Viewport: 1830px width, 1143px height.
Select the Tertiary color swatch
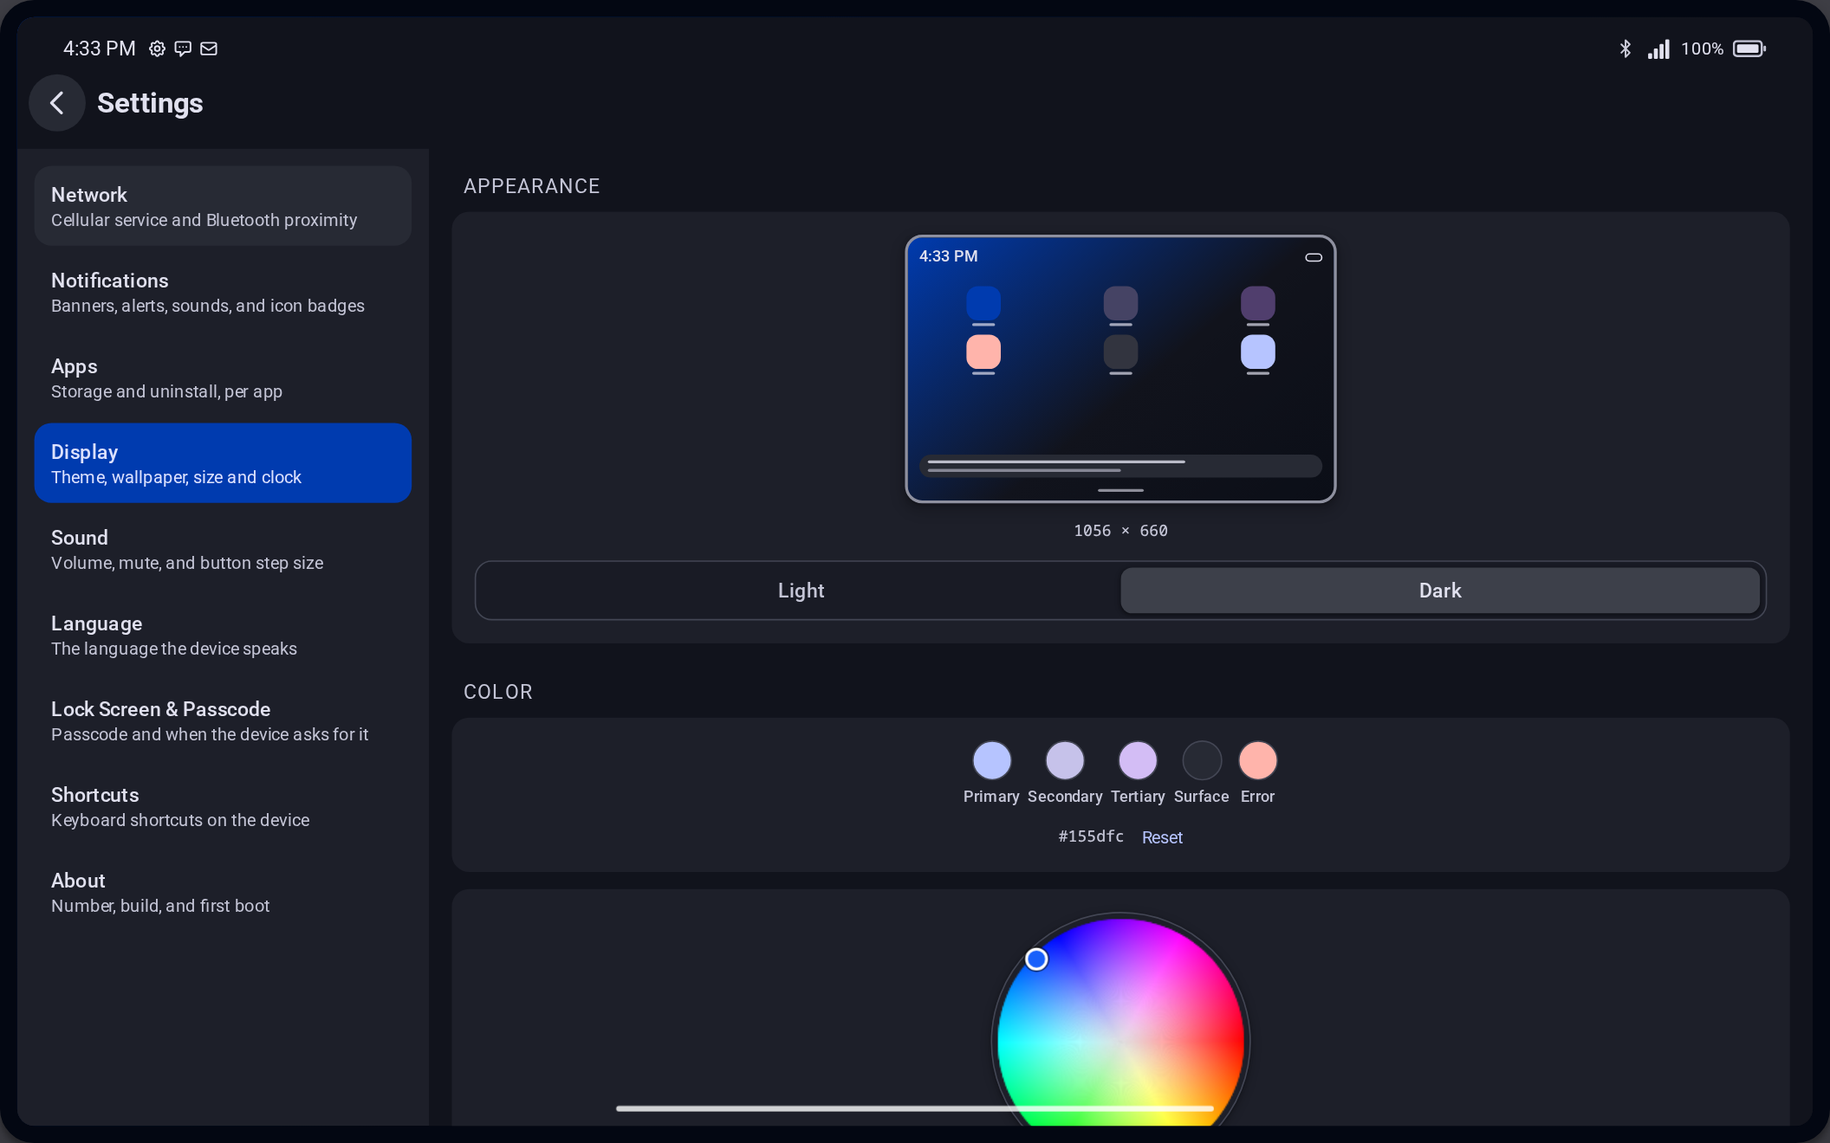[1138, 760]
